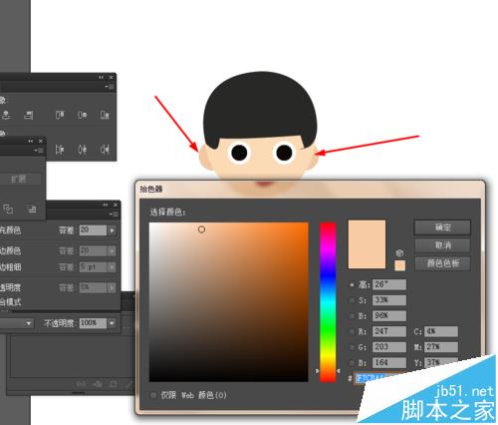Click the 不透明度 field showing 100%
498x425 pixels.
93,323
